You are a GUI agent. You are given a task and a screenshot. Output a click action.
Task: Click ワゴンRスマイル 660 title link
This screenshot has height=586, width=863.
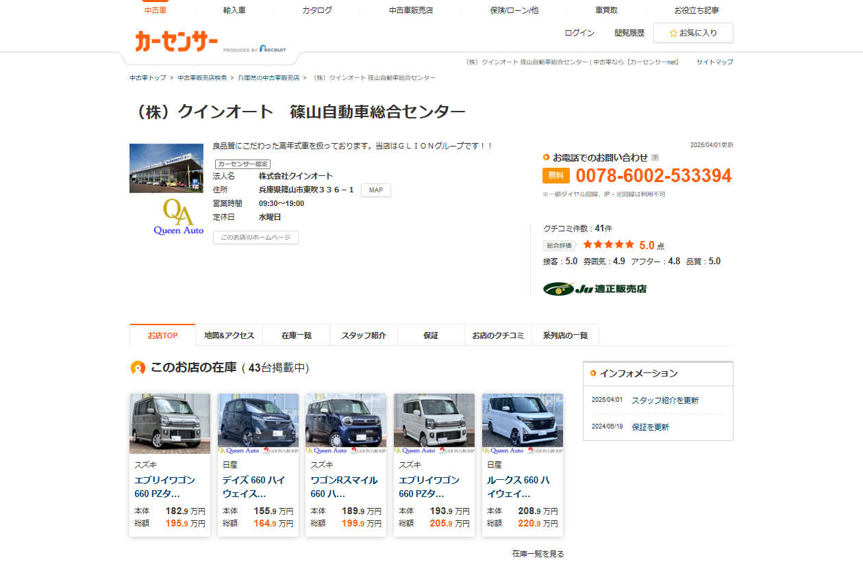(344, 487)
